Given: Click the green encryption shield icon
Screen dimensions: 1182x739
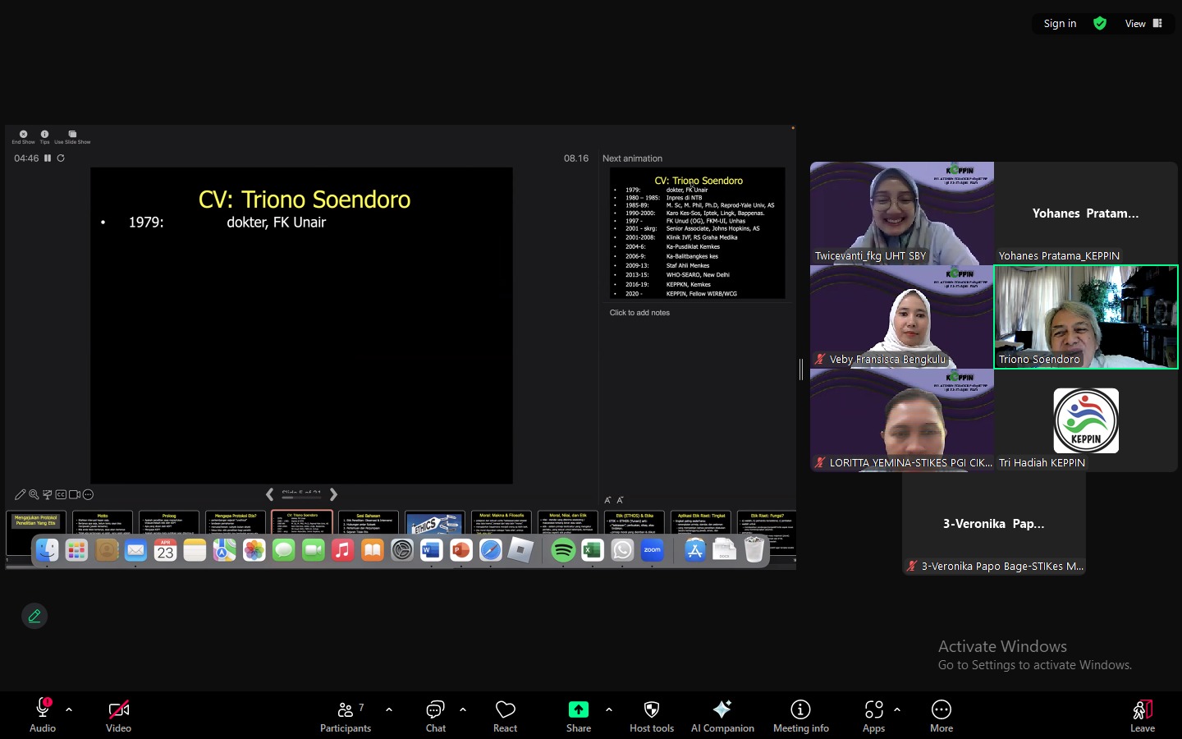Looking at the screenshot, I should pos(1100,23).
